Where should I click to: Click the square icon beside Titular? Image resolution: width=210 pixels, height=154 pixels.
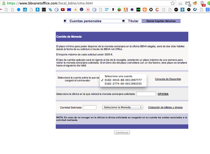(x=124, y=21)
